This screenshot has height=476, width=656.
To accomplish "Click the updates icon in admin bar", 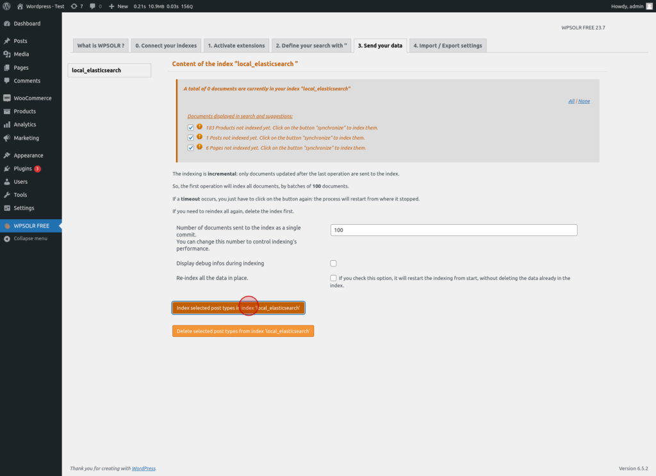I will click(x=77, y=6).
